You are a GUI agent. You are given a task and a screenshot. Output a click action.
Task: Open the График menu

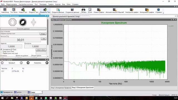[51, 4]
